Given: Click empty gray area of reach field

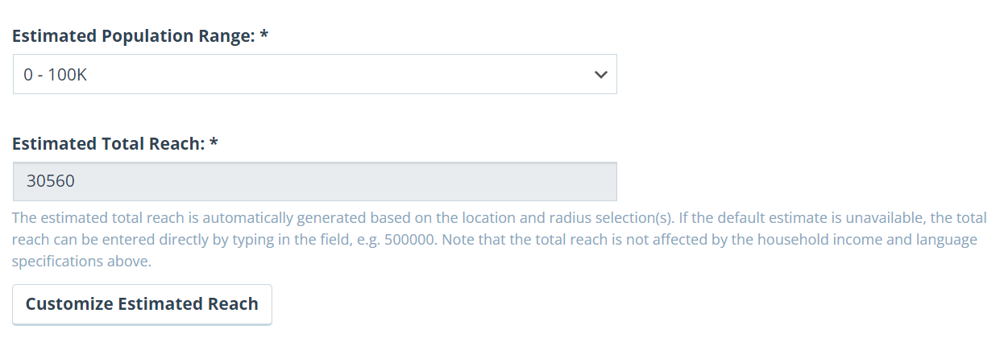Looking at the screenshot, I should point(346,182).
